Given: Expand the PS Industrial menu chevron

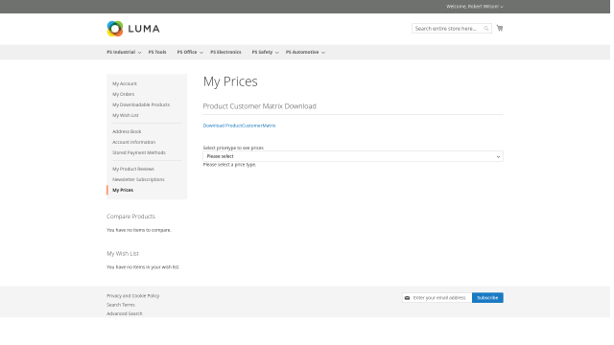Looking at the screenshot, I should pos(139,53).
